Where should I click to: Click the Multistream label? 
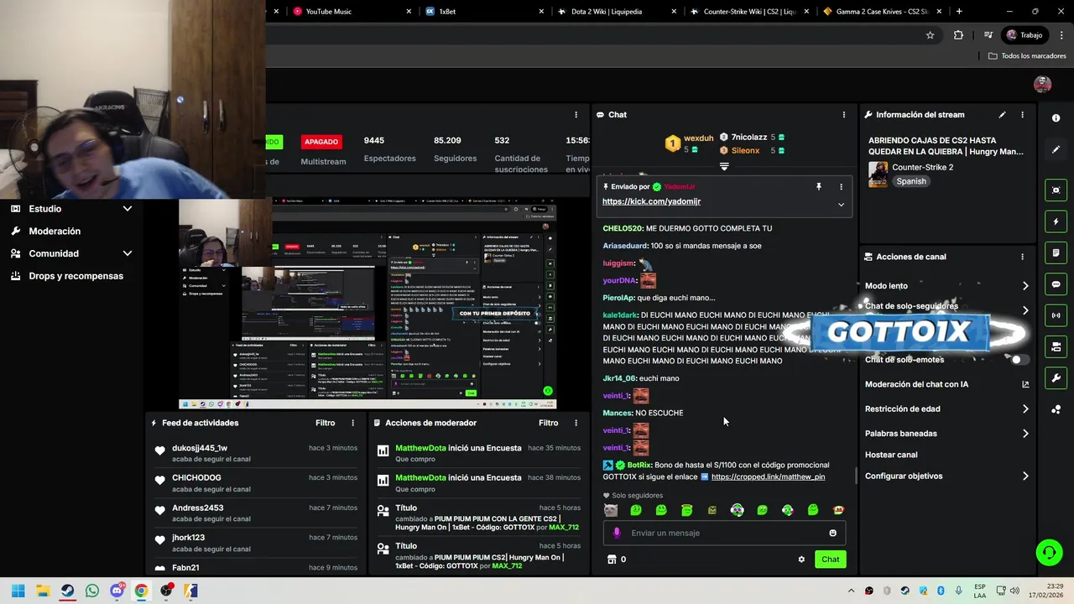323,162
